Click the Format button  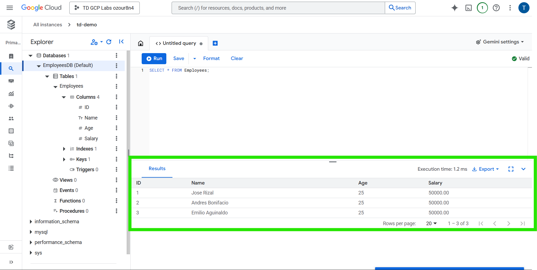[x=211, y=58]
